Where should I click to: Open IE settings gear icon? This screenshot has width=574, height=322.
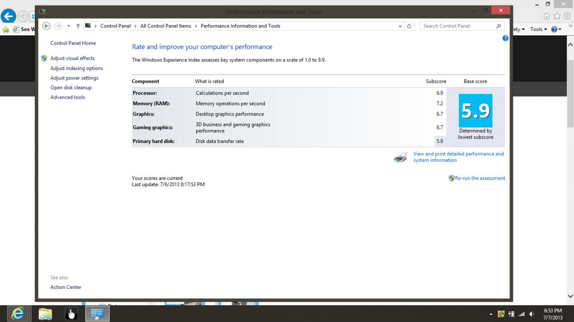click(x=568, y=16)
